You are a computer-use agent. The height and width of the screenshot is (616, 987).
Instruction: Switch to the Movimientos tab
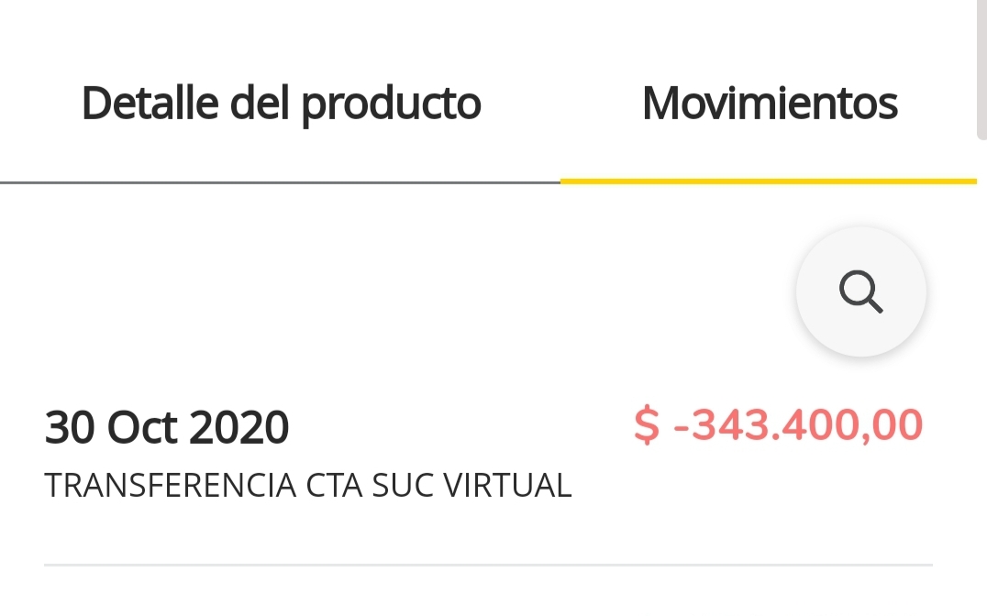[770, 104]
